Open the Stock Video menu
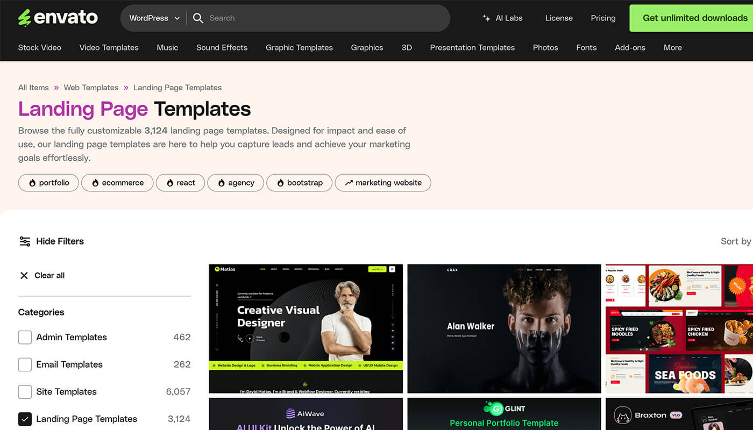This screenshot has width=753, height=430. [40, 48]
